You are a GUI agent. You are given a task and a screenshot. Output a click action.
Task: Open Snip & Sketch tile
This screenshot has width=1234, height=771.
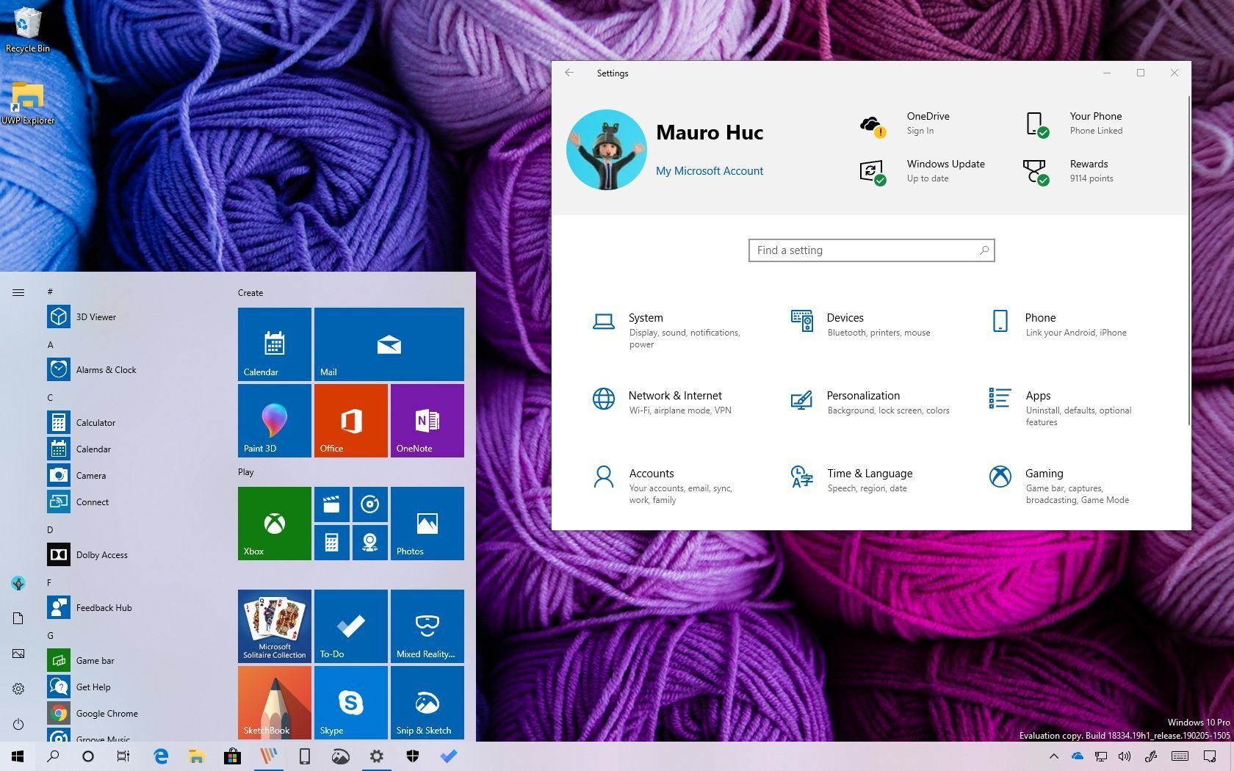point(427,703)
